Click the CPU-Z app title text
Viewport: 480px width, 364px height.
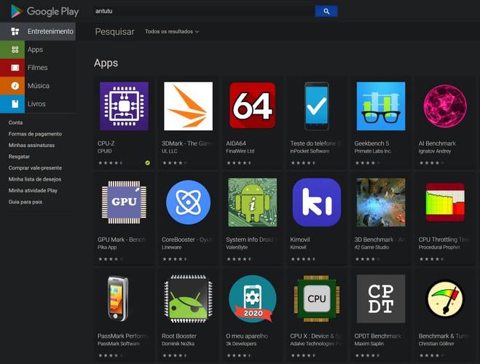pyautogui.click(x=106, y=143)
